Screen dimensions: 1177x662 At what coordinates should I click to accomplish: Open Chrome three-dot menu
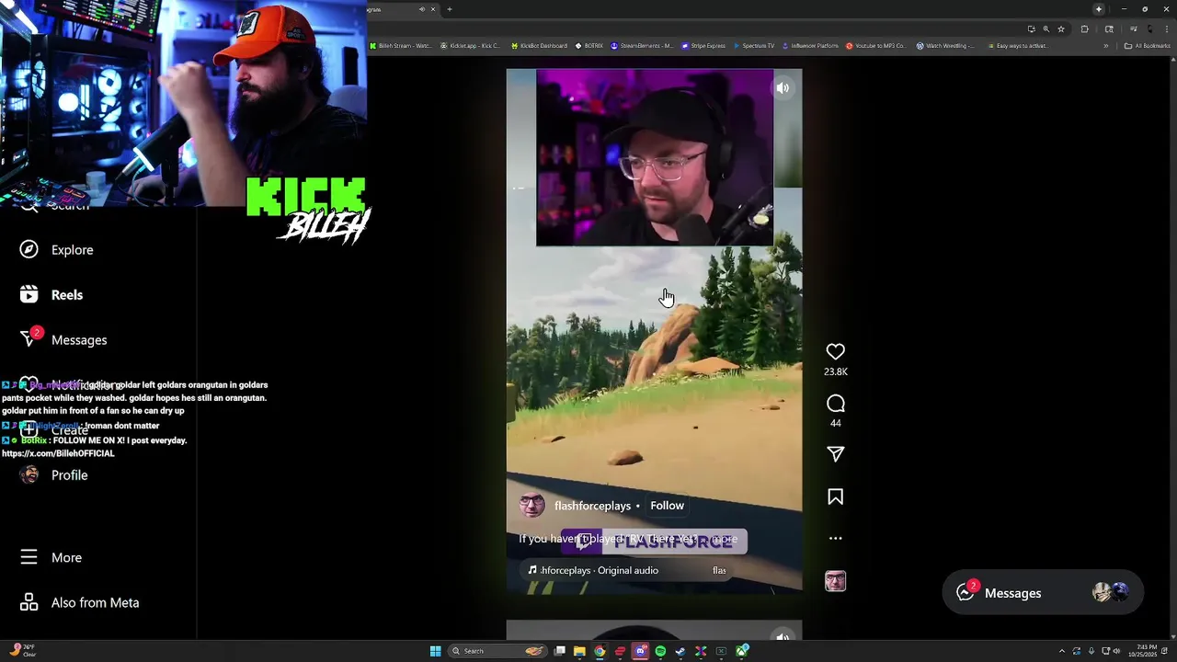pyautogui.click(x=1167, y=29)
